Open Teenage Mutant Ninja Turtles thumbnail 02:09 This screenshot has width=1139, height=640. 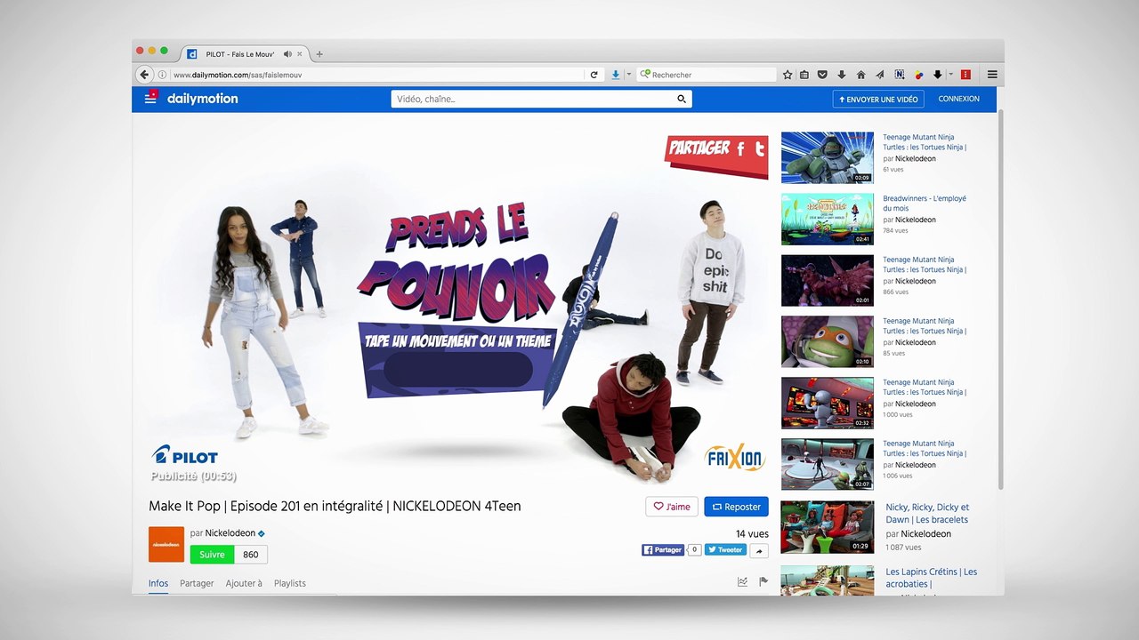click(x=828, y=158)
